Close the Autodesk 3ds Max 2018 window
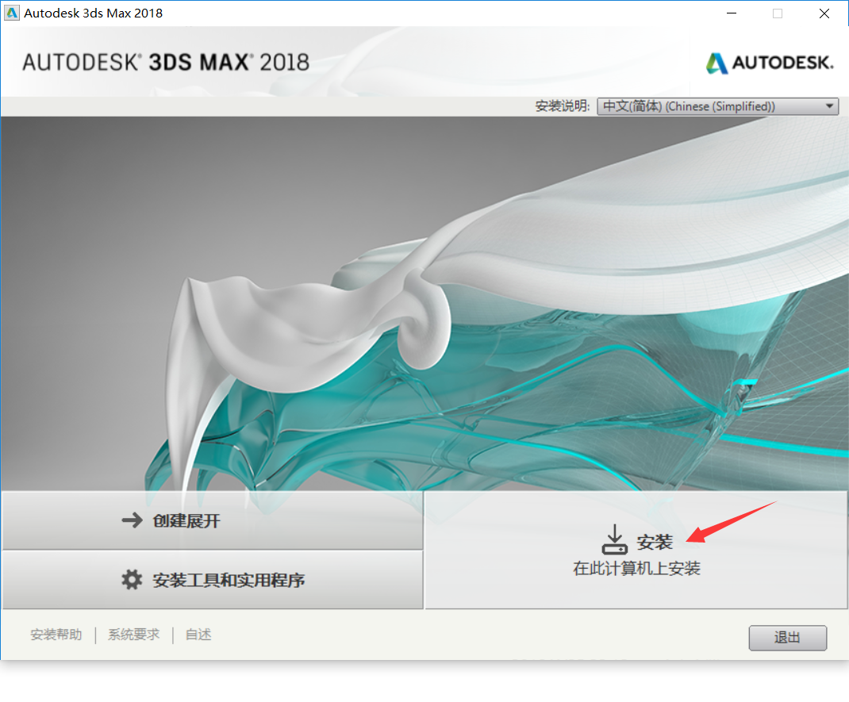This screenshot has width=849, height=702. pos(824,13)
